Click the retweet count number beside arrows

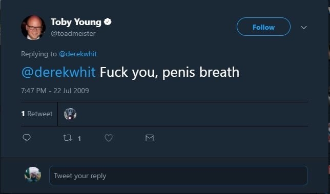79,139
